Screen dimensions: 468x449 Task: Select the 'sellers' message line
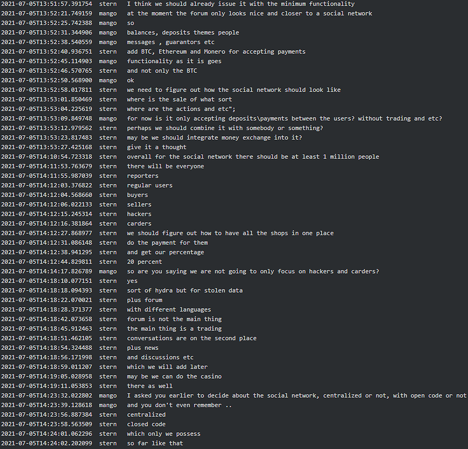pyautogui.click(x=139, y=204)
